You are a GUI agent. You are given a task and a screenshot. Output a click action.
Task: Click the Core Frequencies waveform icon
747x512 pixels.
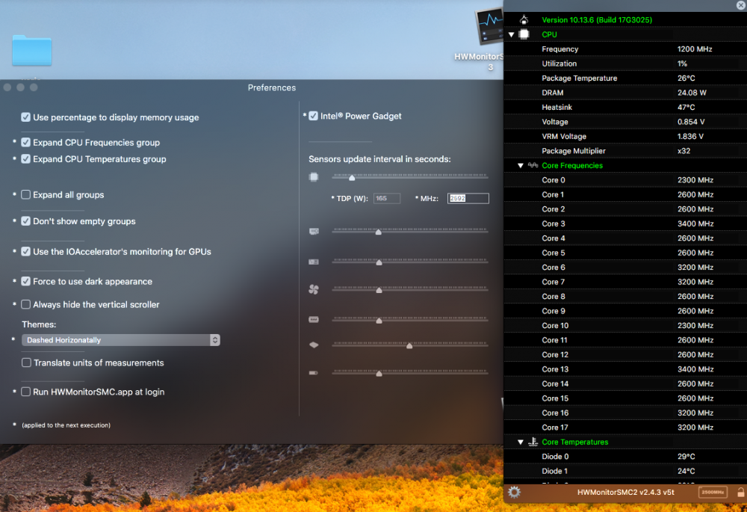[x=533, y=165]
